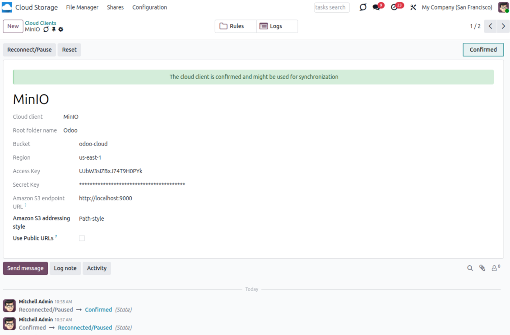Open the My Company (San Francisco) switcher
The width and height of the screenshot is (510, 335).
(457, 7)
